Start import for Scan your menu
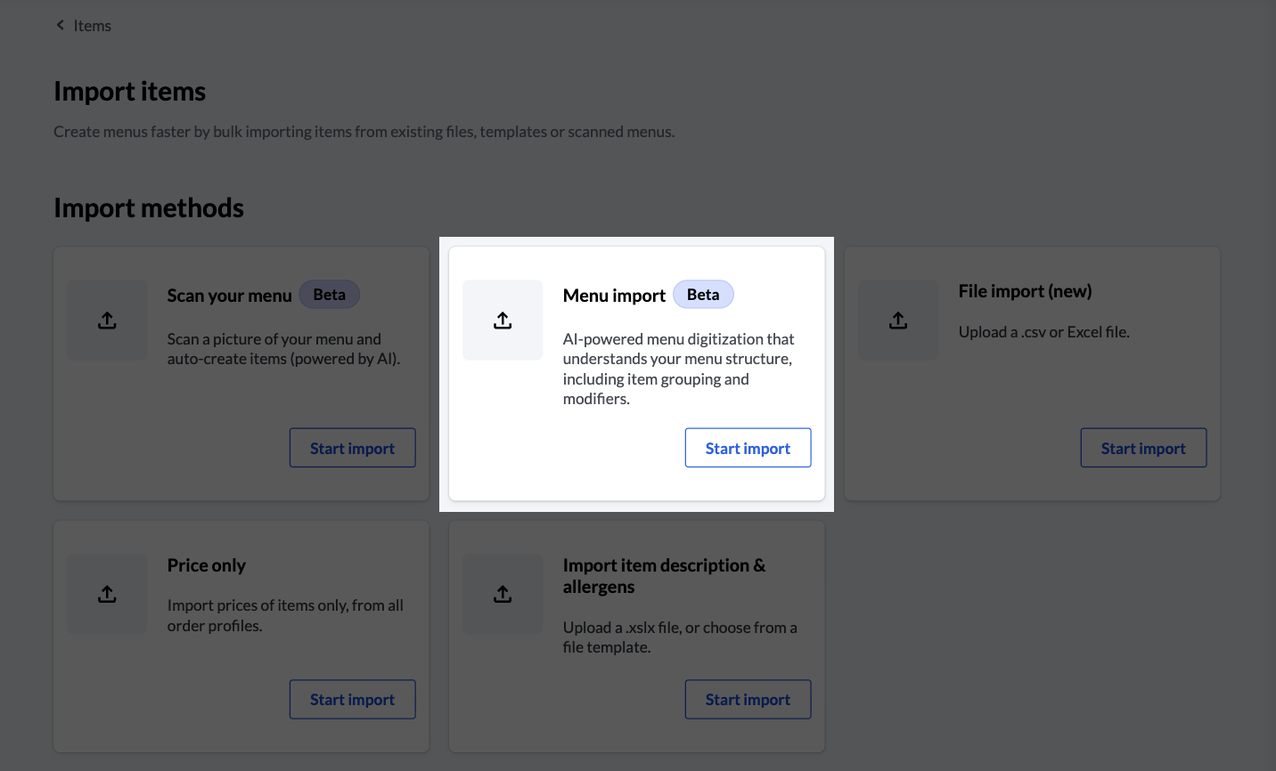This screenshot has width=1276, height=771. pyautogui.click(x=352, y=448)
